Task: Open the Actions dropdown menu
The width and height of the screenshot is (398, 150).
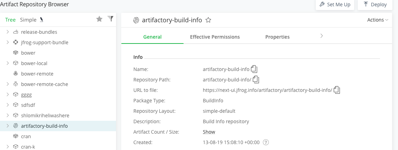Action: (378, 20)
